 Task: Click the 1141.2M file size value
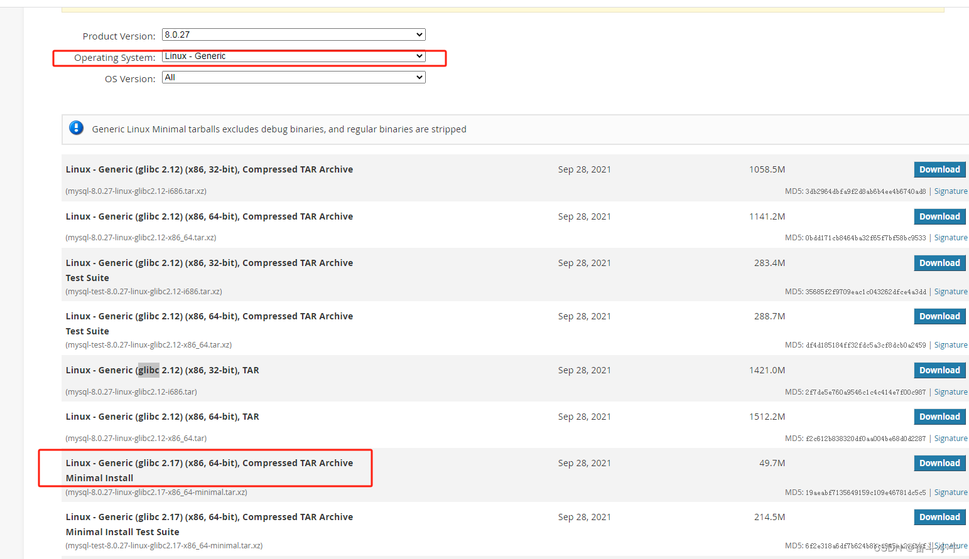[x=767, y=216]
